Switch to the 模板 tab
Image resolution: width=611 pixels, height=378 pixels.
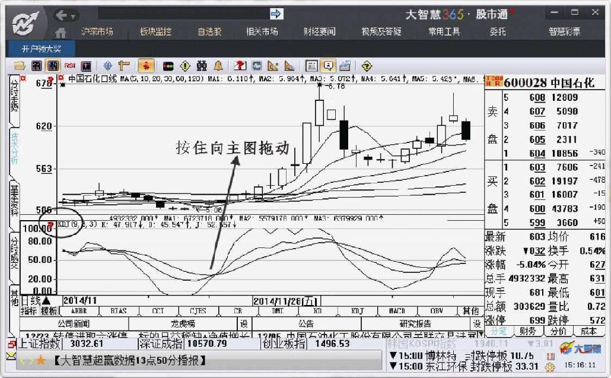pyautogui.click(x=48, y=311)
